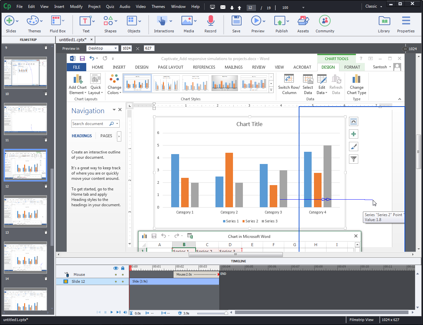Toggle visibility dot for Slide 12 layer
The image size is (423, 325).
116,281
